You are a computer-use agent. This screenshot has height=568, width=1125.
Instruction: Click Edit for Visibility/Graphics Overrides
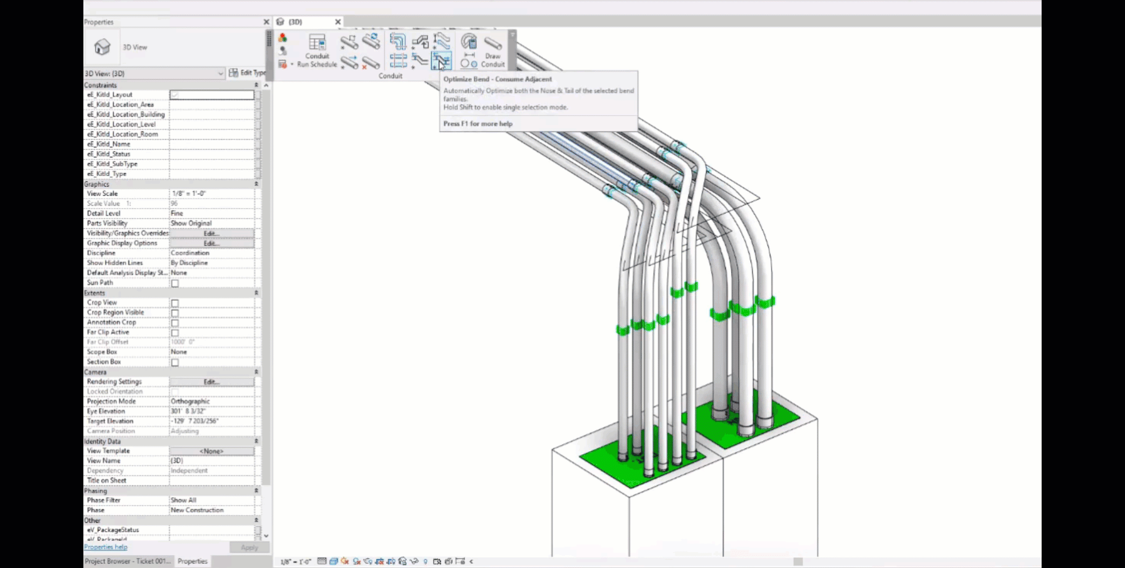212,234
